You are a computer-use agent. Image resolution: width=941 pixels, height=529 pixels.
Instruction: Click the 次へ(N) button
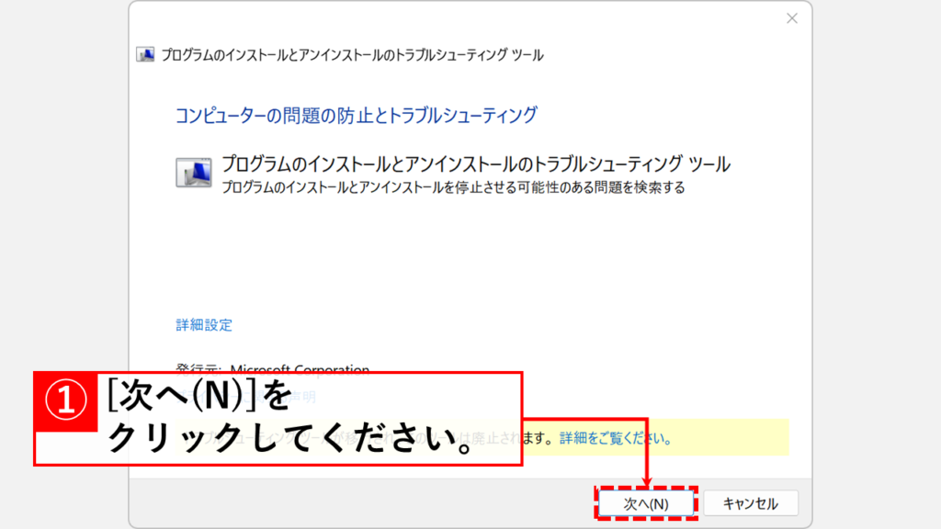point(646,503)
